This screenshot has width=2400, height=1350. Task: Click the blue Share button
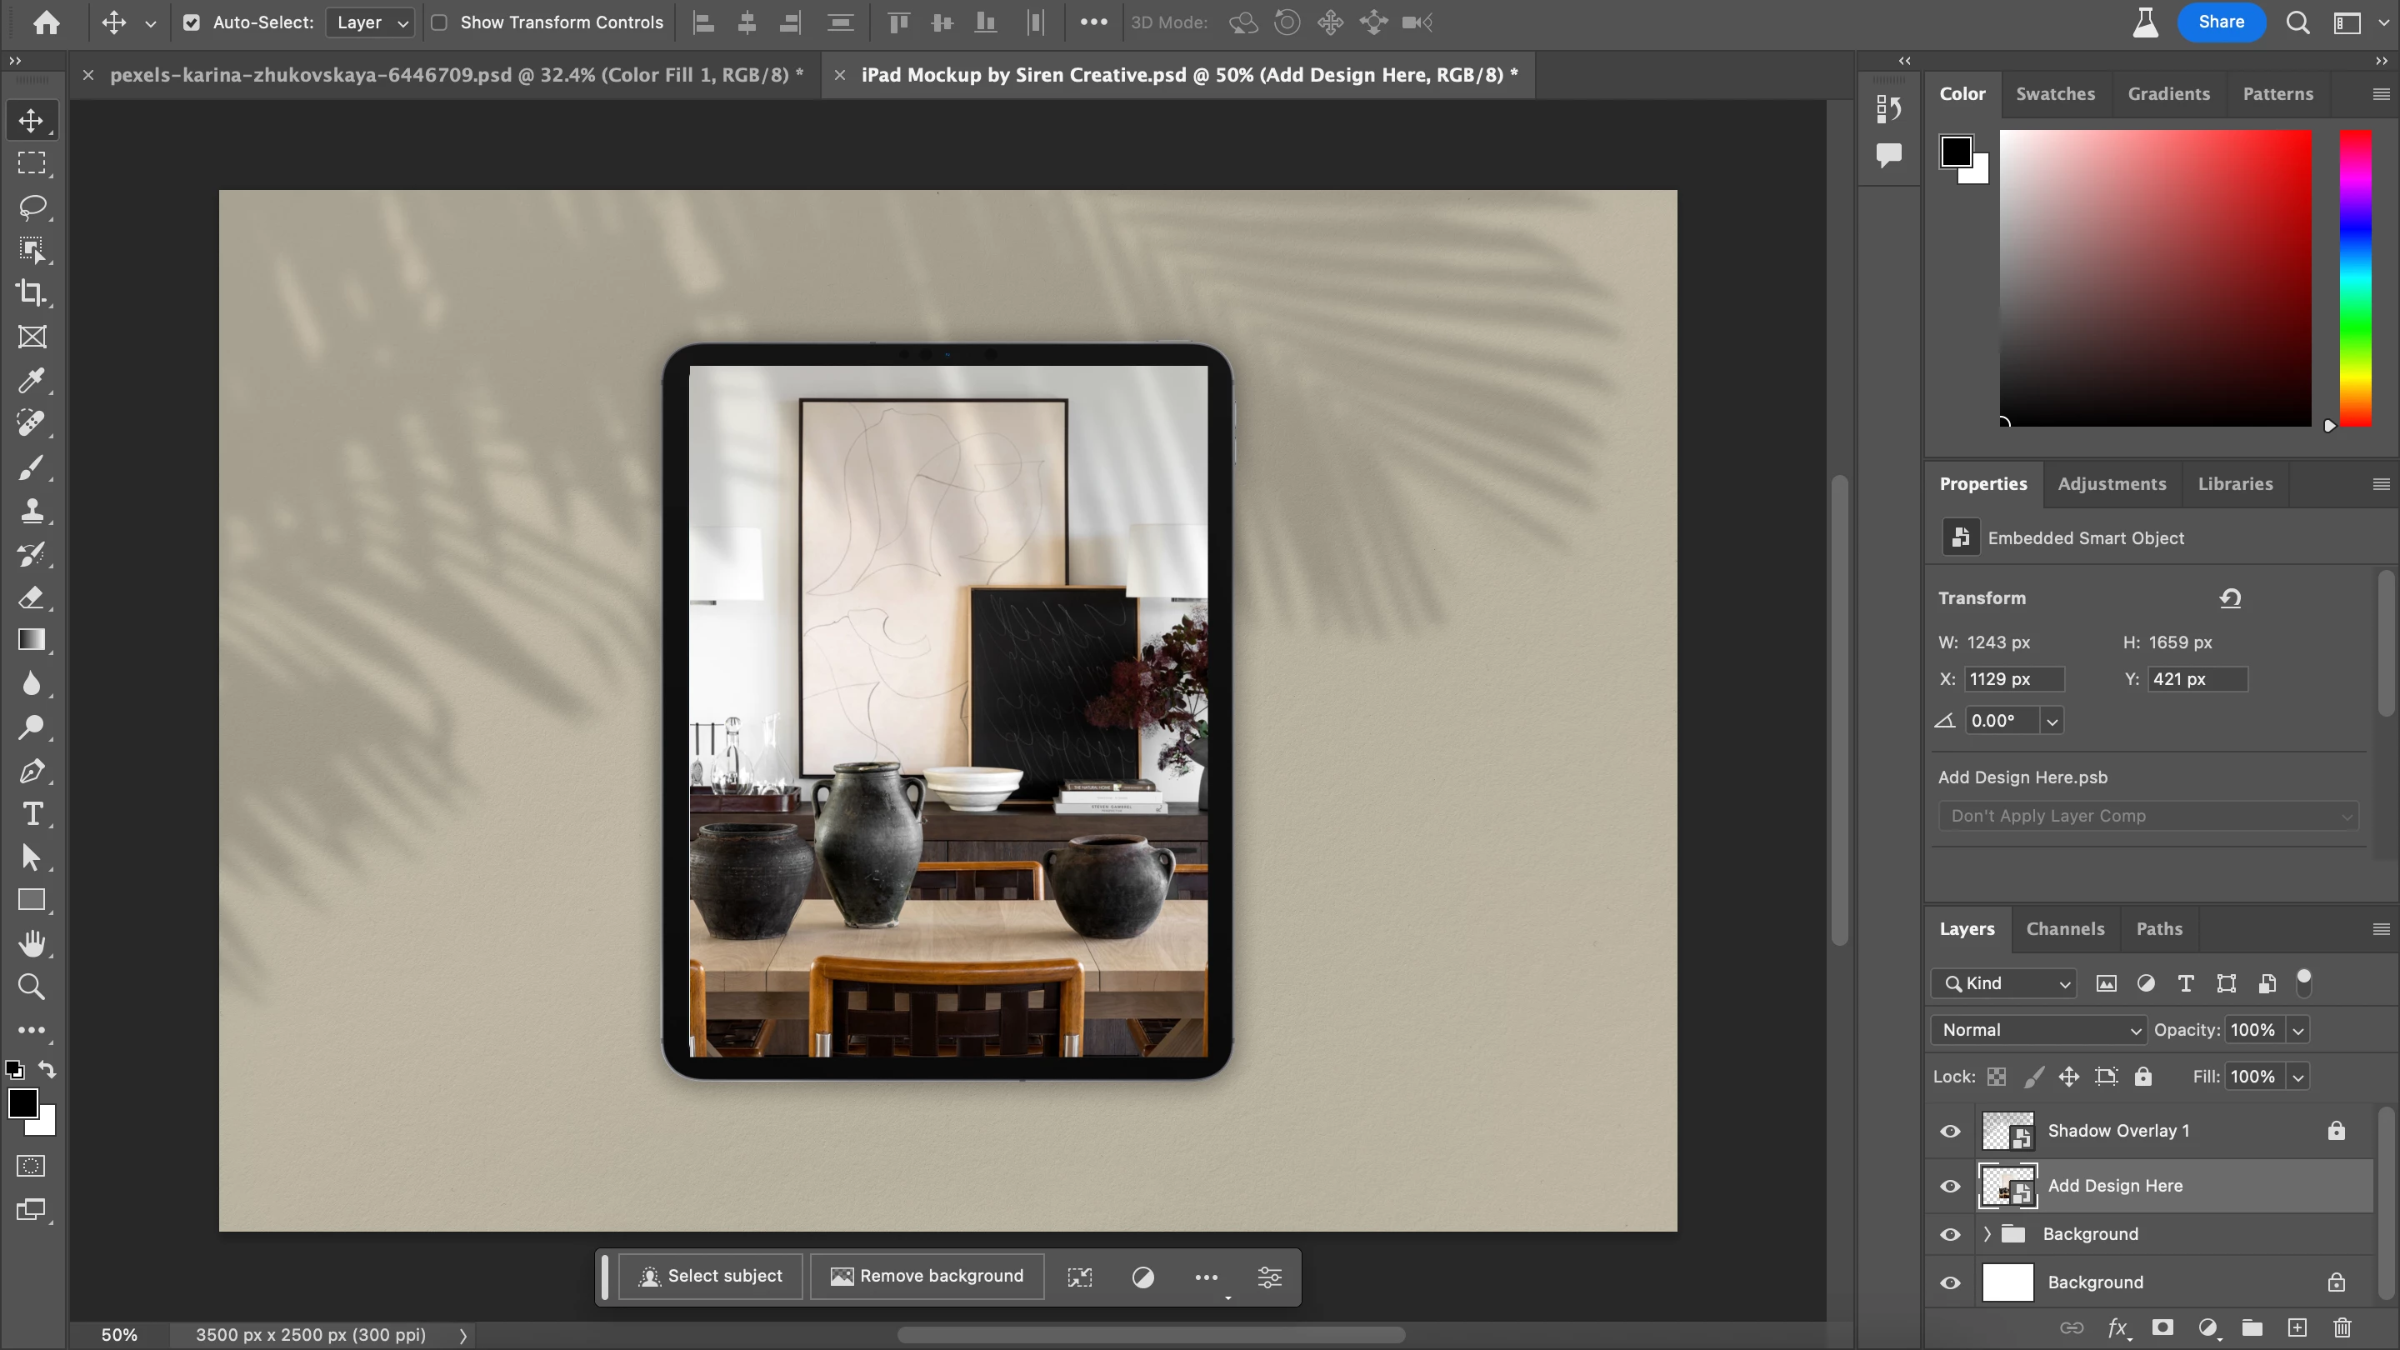click(x=2220, y=22)
